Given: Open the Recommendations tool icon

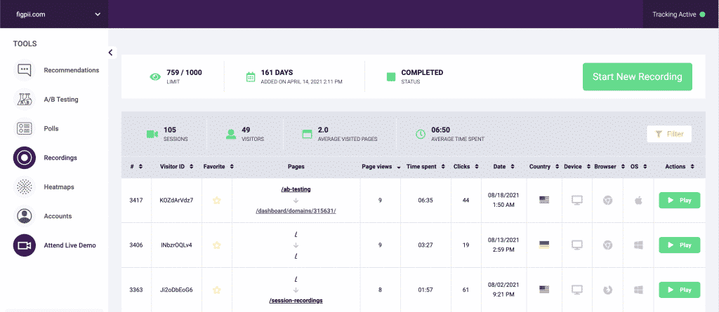Looking at the screenshot, I should click(x=25, y=70).
